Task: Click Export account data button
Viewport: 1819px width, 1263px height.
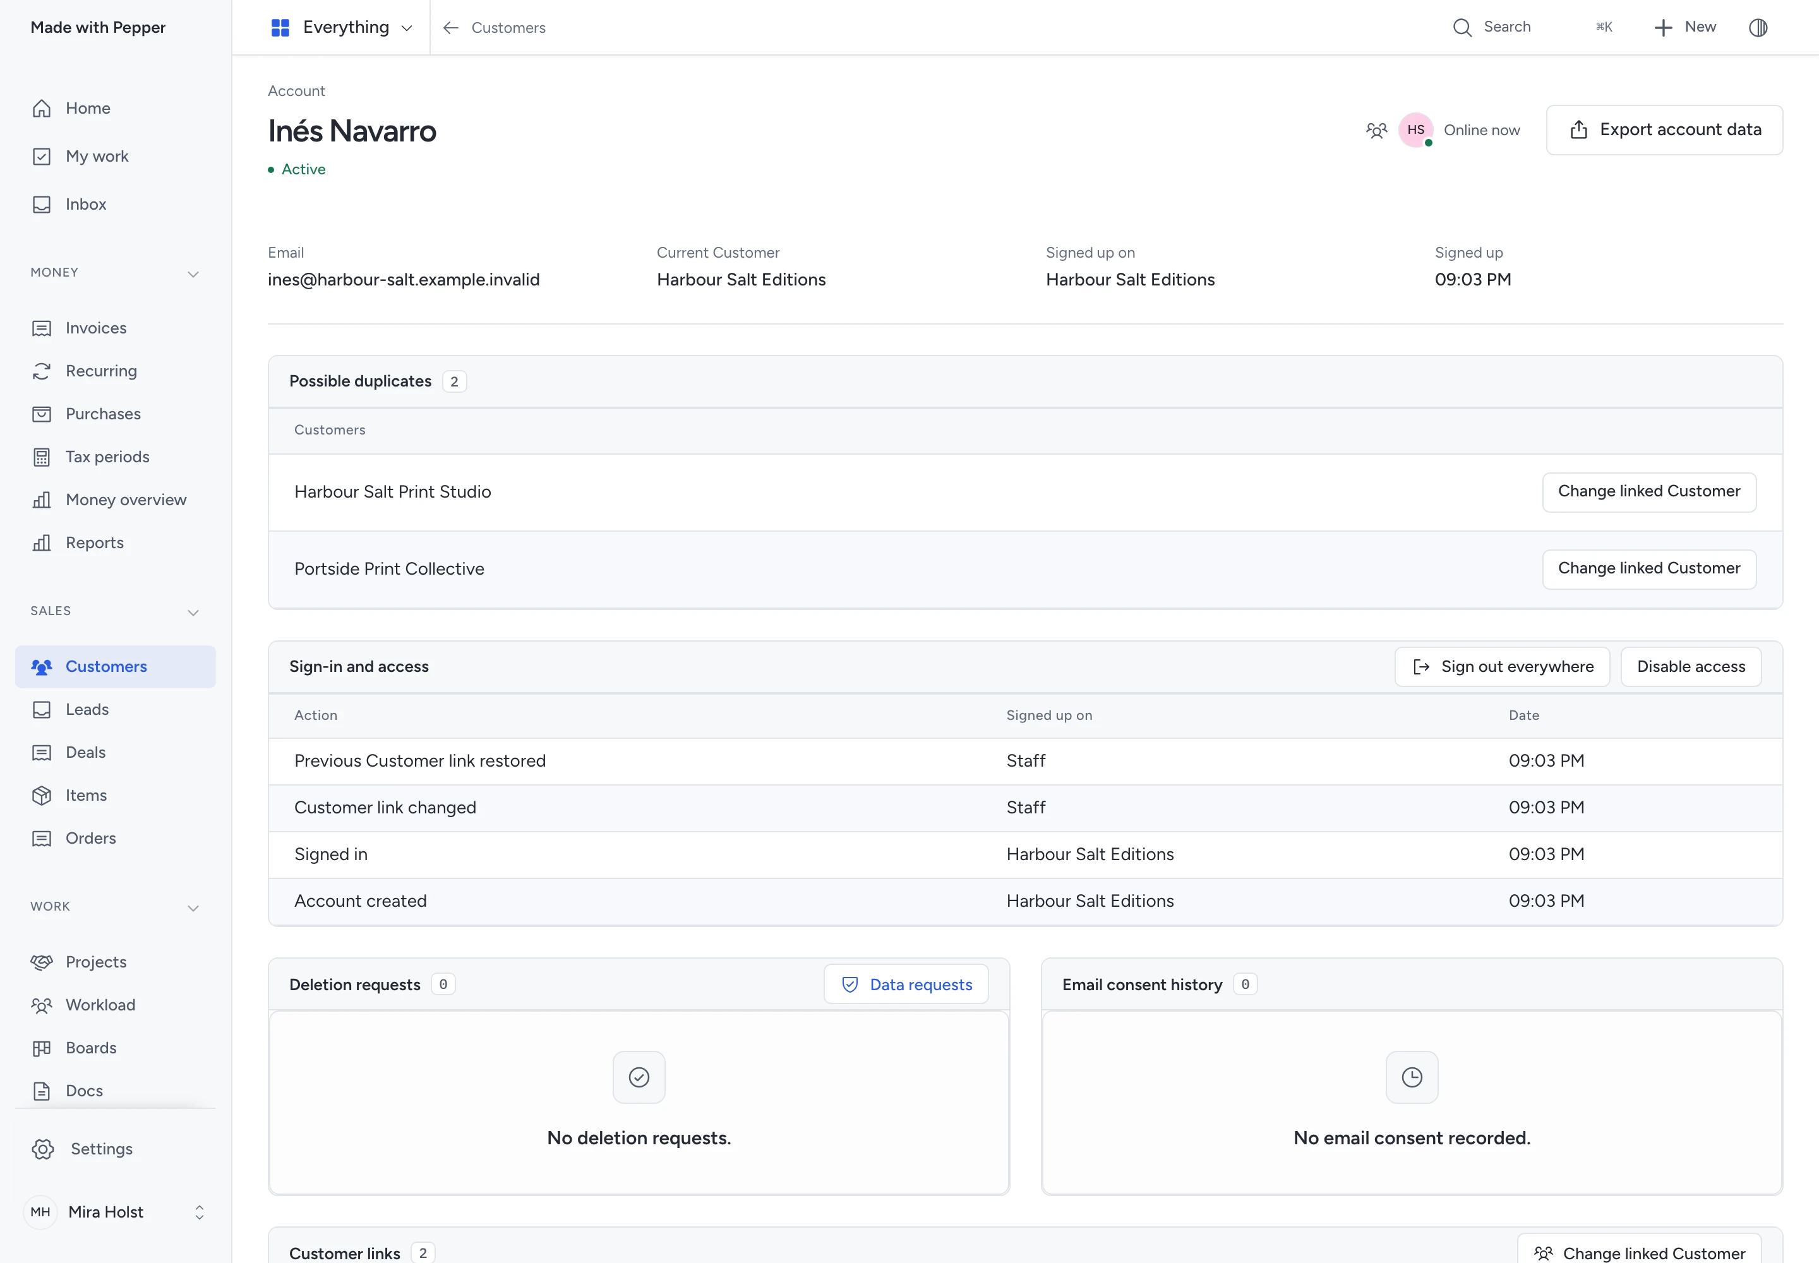Action: point(1664,130)
